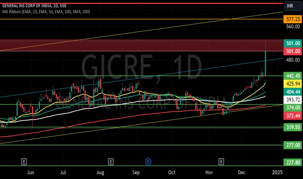Click the Aug label on time axis
Screen dimensions: 303x179
(100, 172)
